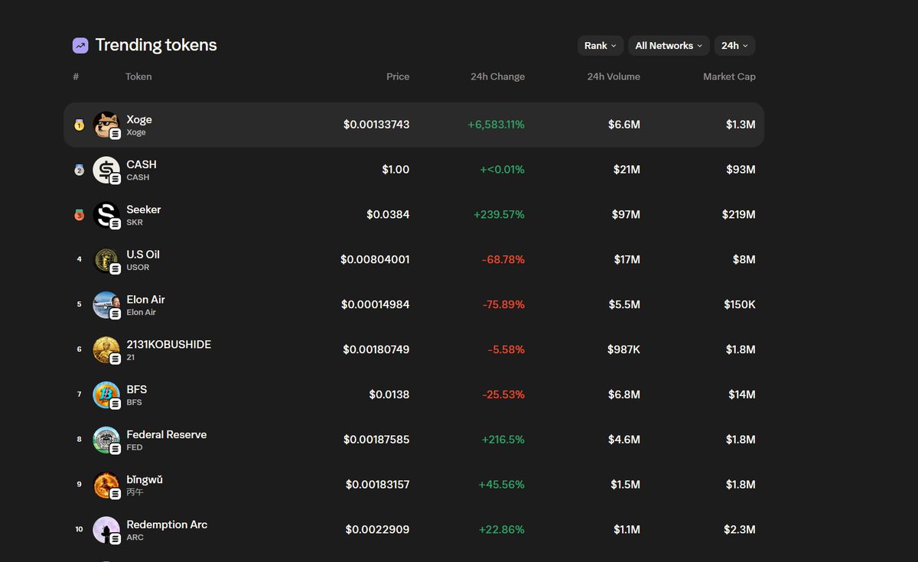Click the $1.00 CASH price

pyautogui.click(x=396, y=170)
